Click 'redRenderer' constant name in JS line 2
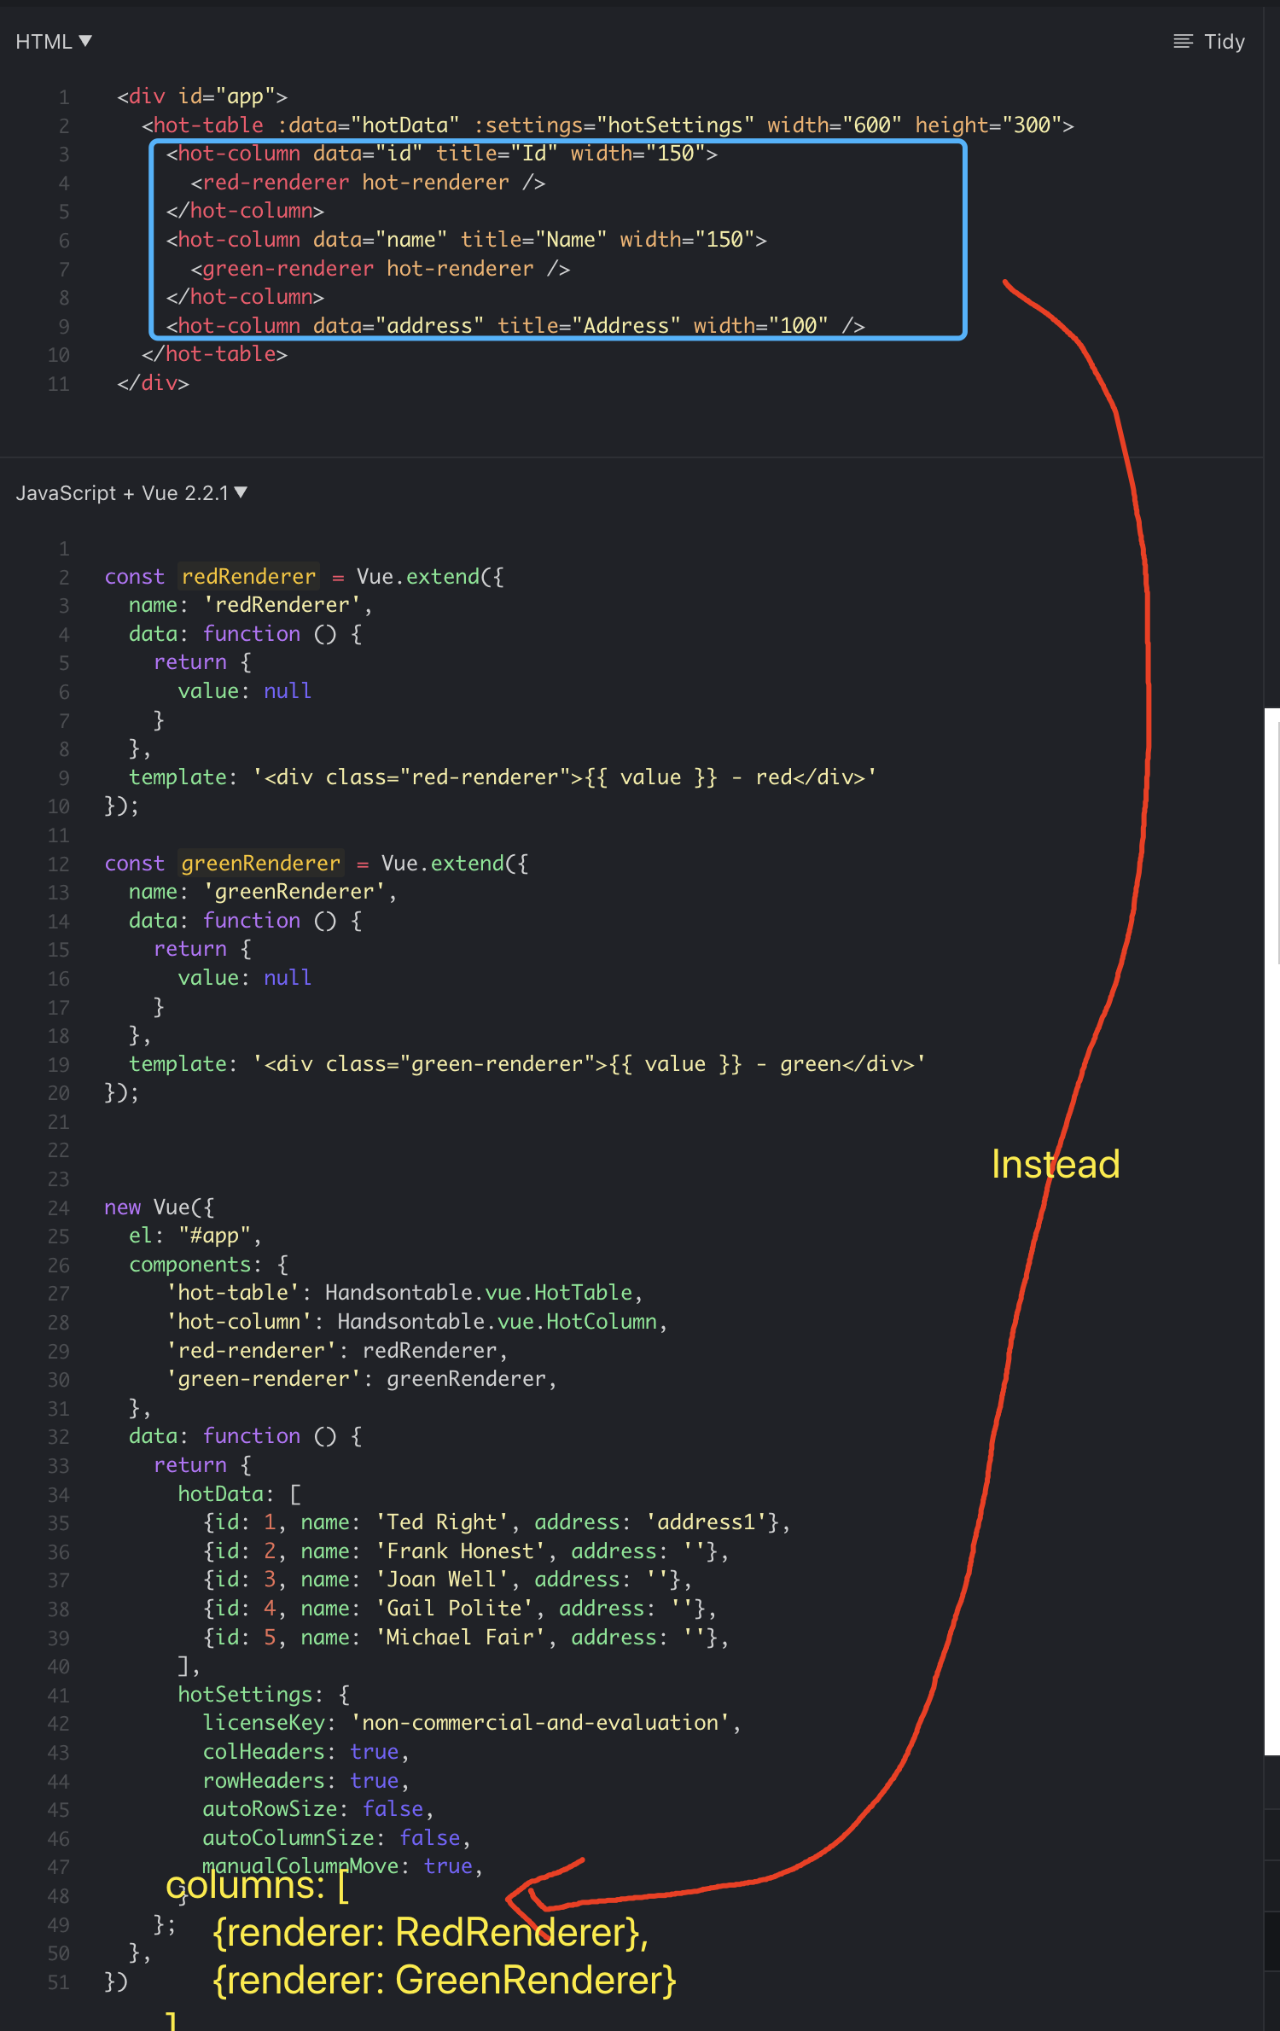The image size is (1280, 2031). tap(248, 577)
